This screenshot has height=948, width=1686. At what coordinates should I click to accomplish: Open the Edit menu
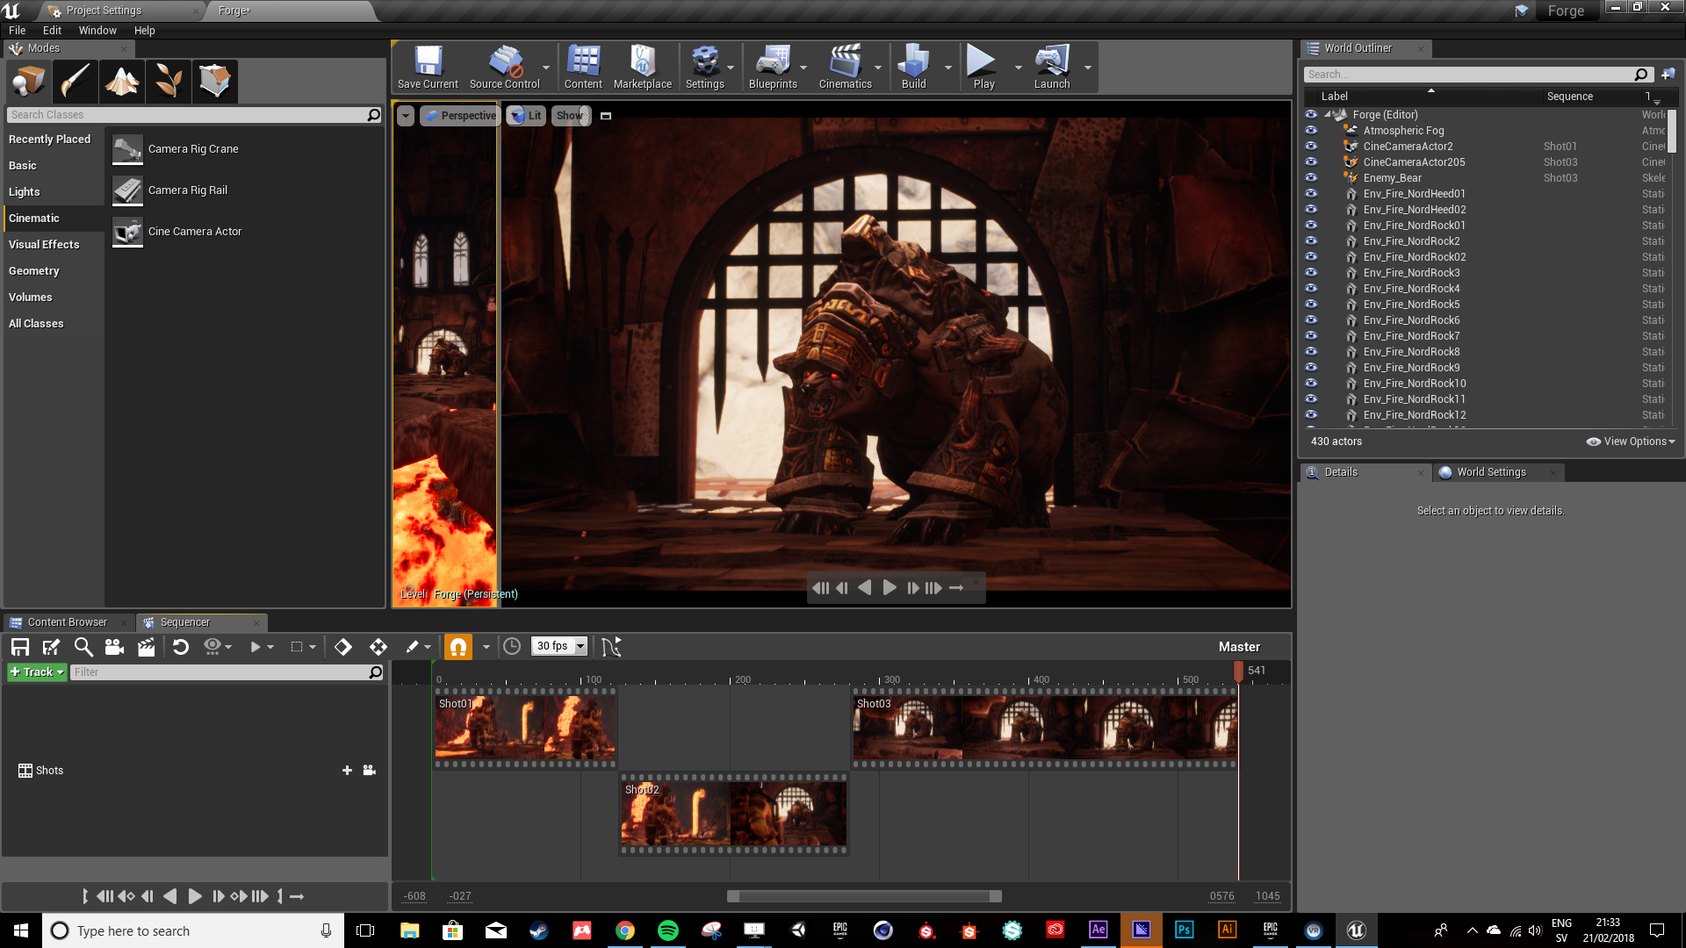52,30
